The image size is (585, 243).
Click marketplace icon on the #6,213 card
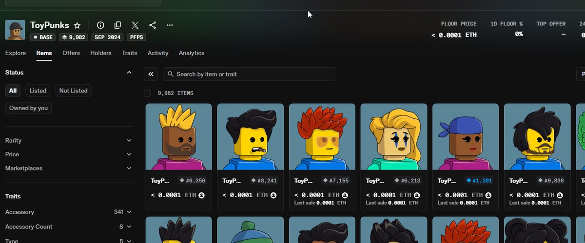click(x=416, y=195)
